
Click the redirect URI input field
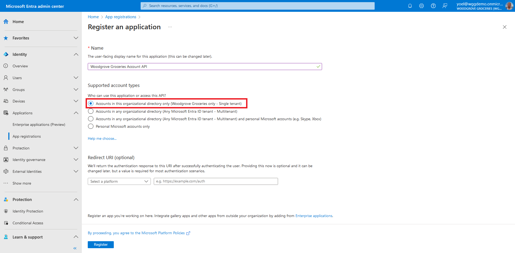[x=216, y=181]
